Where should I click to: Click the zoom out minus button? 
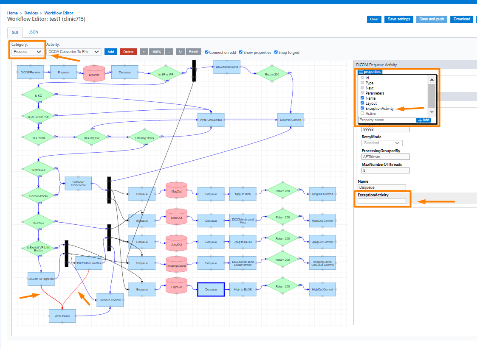point(169,52)
